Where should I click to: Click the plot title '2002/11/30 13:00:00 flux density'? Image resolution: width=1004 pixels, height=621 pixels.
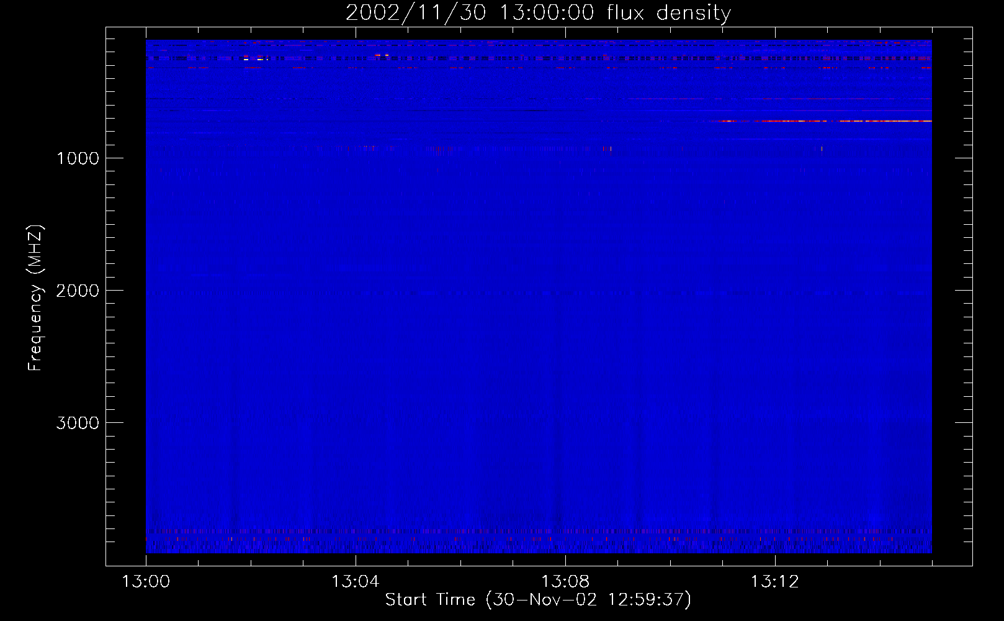pos(538,12)
